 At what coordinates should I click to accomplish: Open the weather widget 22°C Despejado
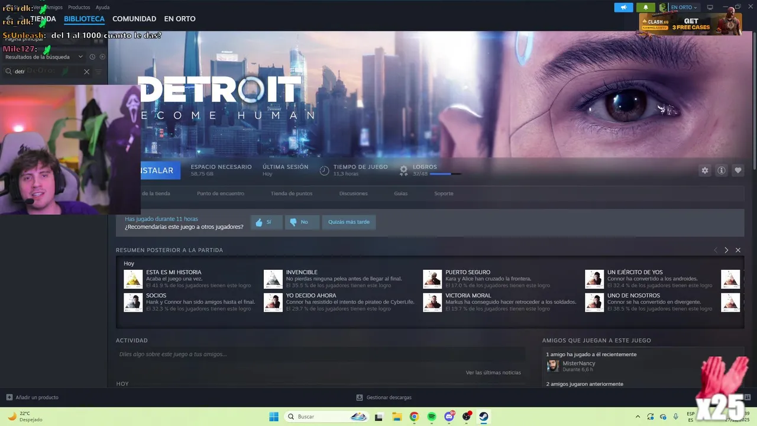pos(26,417)
